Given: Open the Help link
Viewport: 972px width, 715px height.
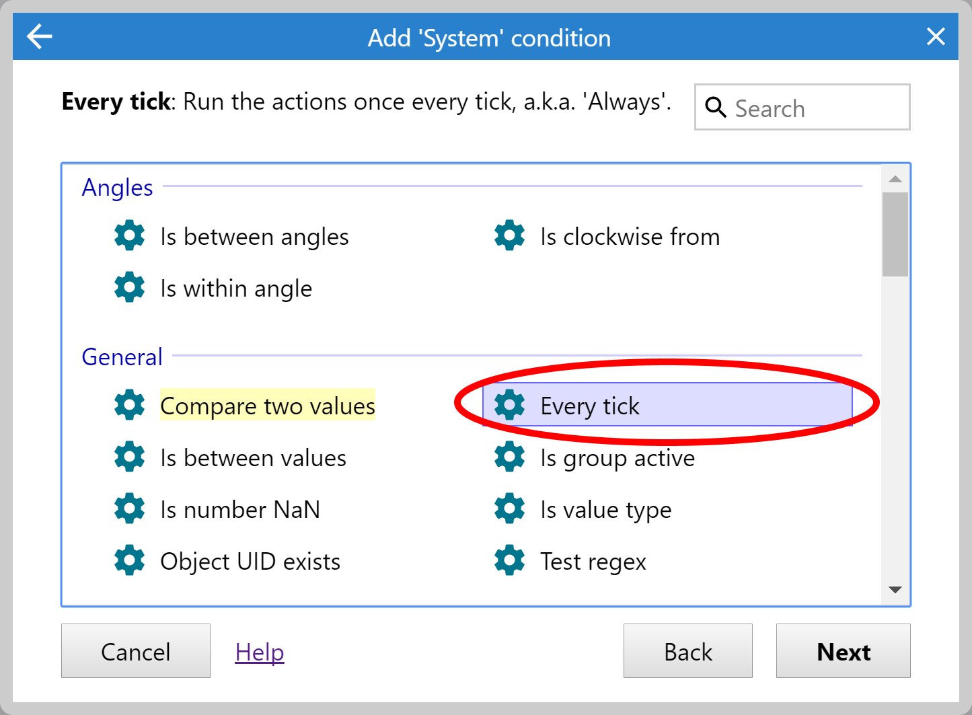Looking at the screenshot, I should pyautogui.click(x=260, y=650).
